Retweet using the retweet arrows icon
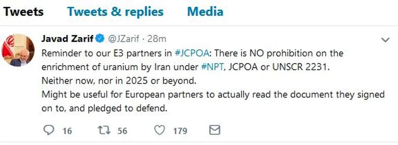This screenshot has height=145, width=398. pos(105,130)
